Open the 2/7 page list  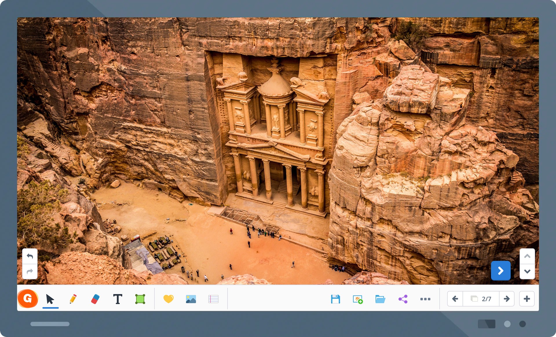coord(481,298)
